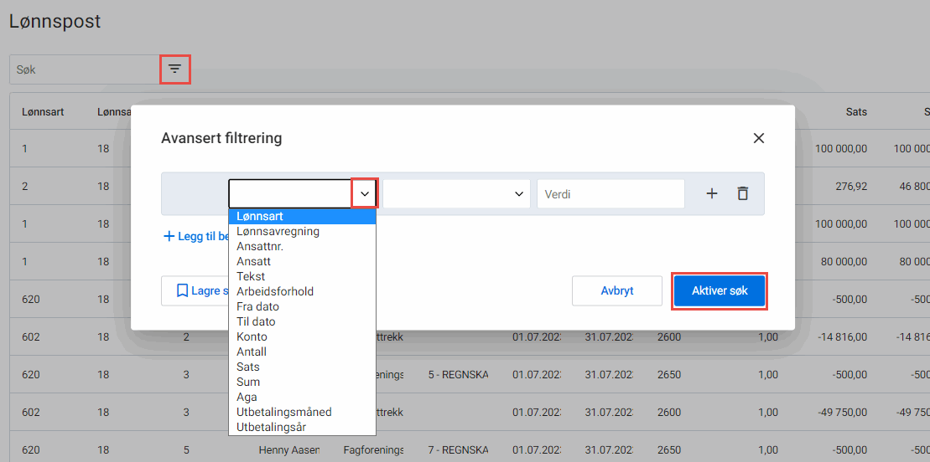The image size is (930, 462).
Task: Delete the filter row with trash icon
Action: pos(742,193)
